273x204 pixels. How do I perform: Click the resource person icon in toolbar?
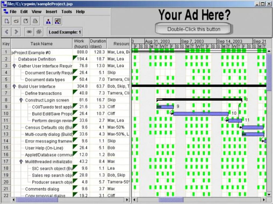(48, 21)
